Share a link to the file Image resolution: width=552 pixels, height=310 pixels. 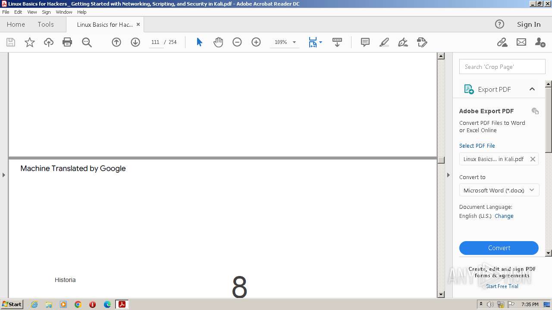[502, 42]
